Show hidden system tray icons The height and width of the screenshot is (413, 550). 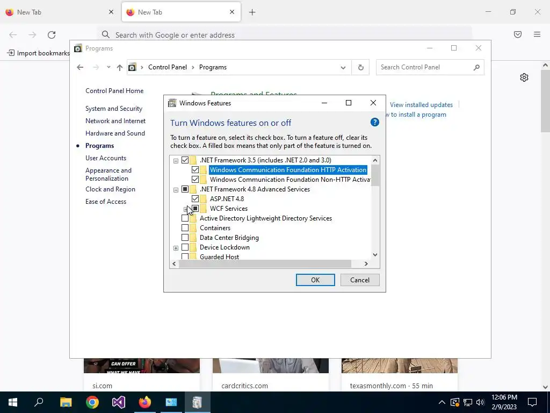point(442,402)
